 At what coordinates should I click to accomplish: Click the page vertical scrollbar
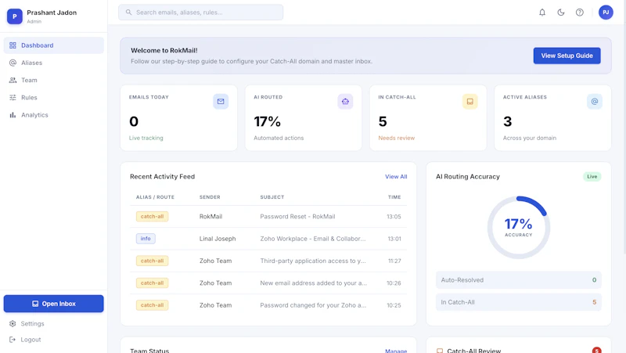pos(624,128)
